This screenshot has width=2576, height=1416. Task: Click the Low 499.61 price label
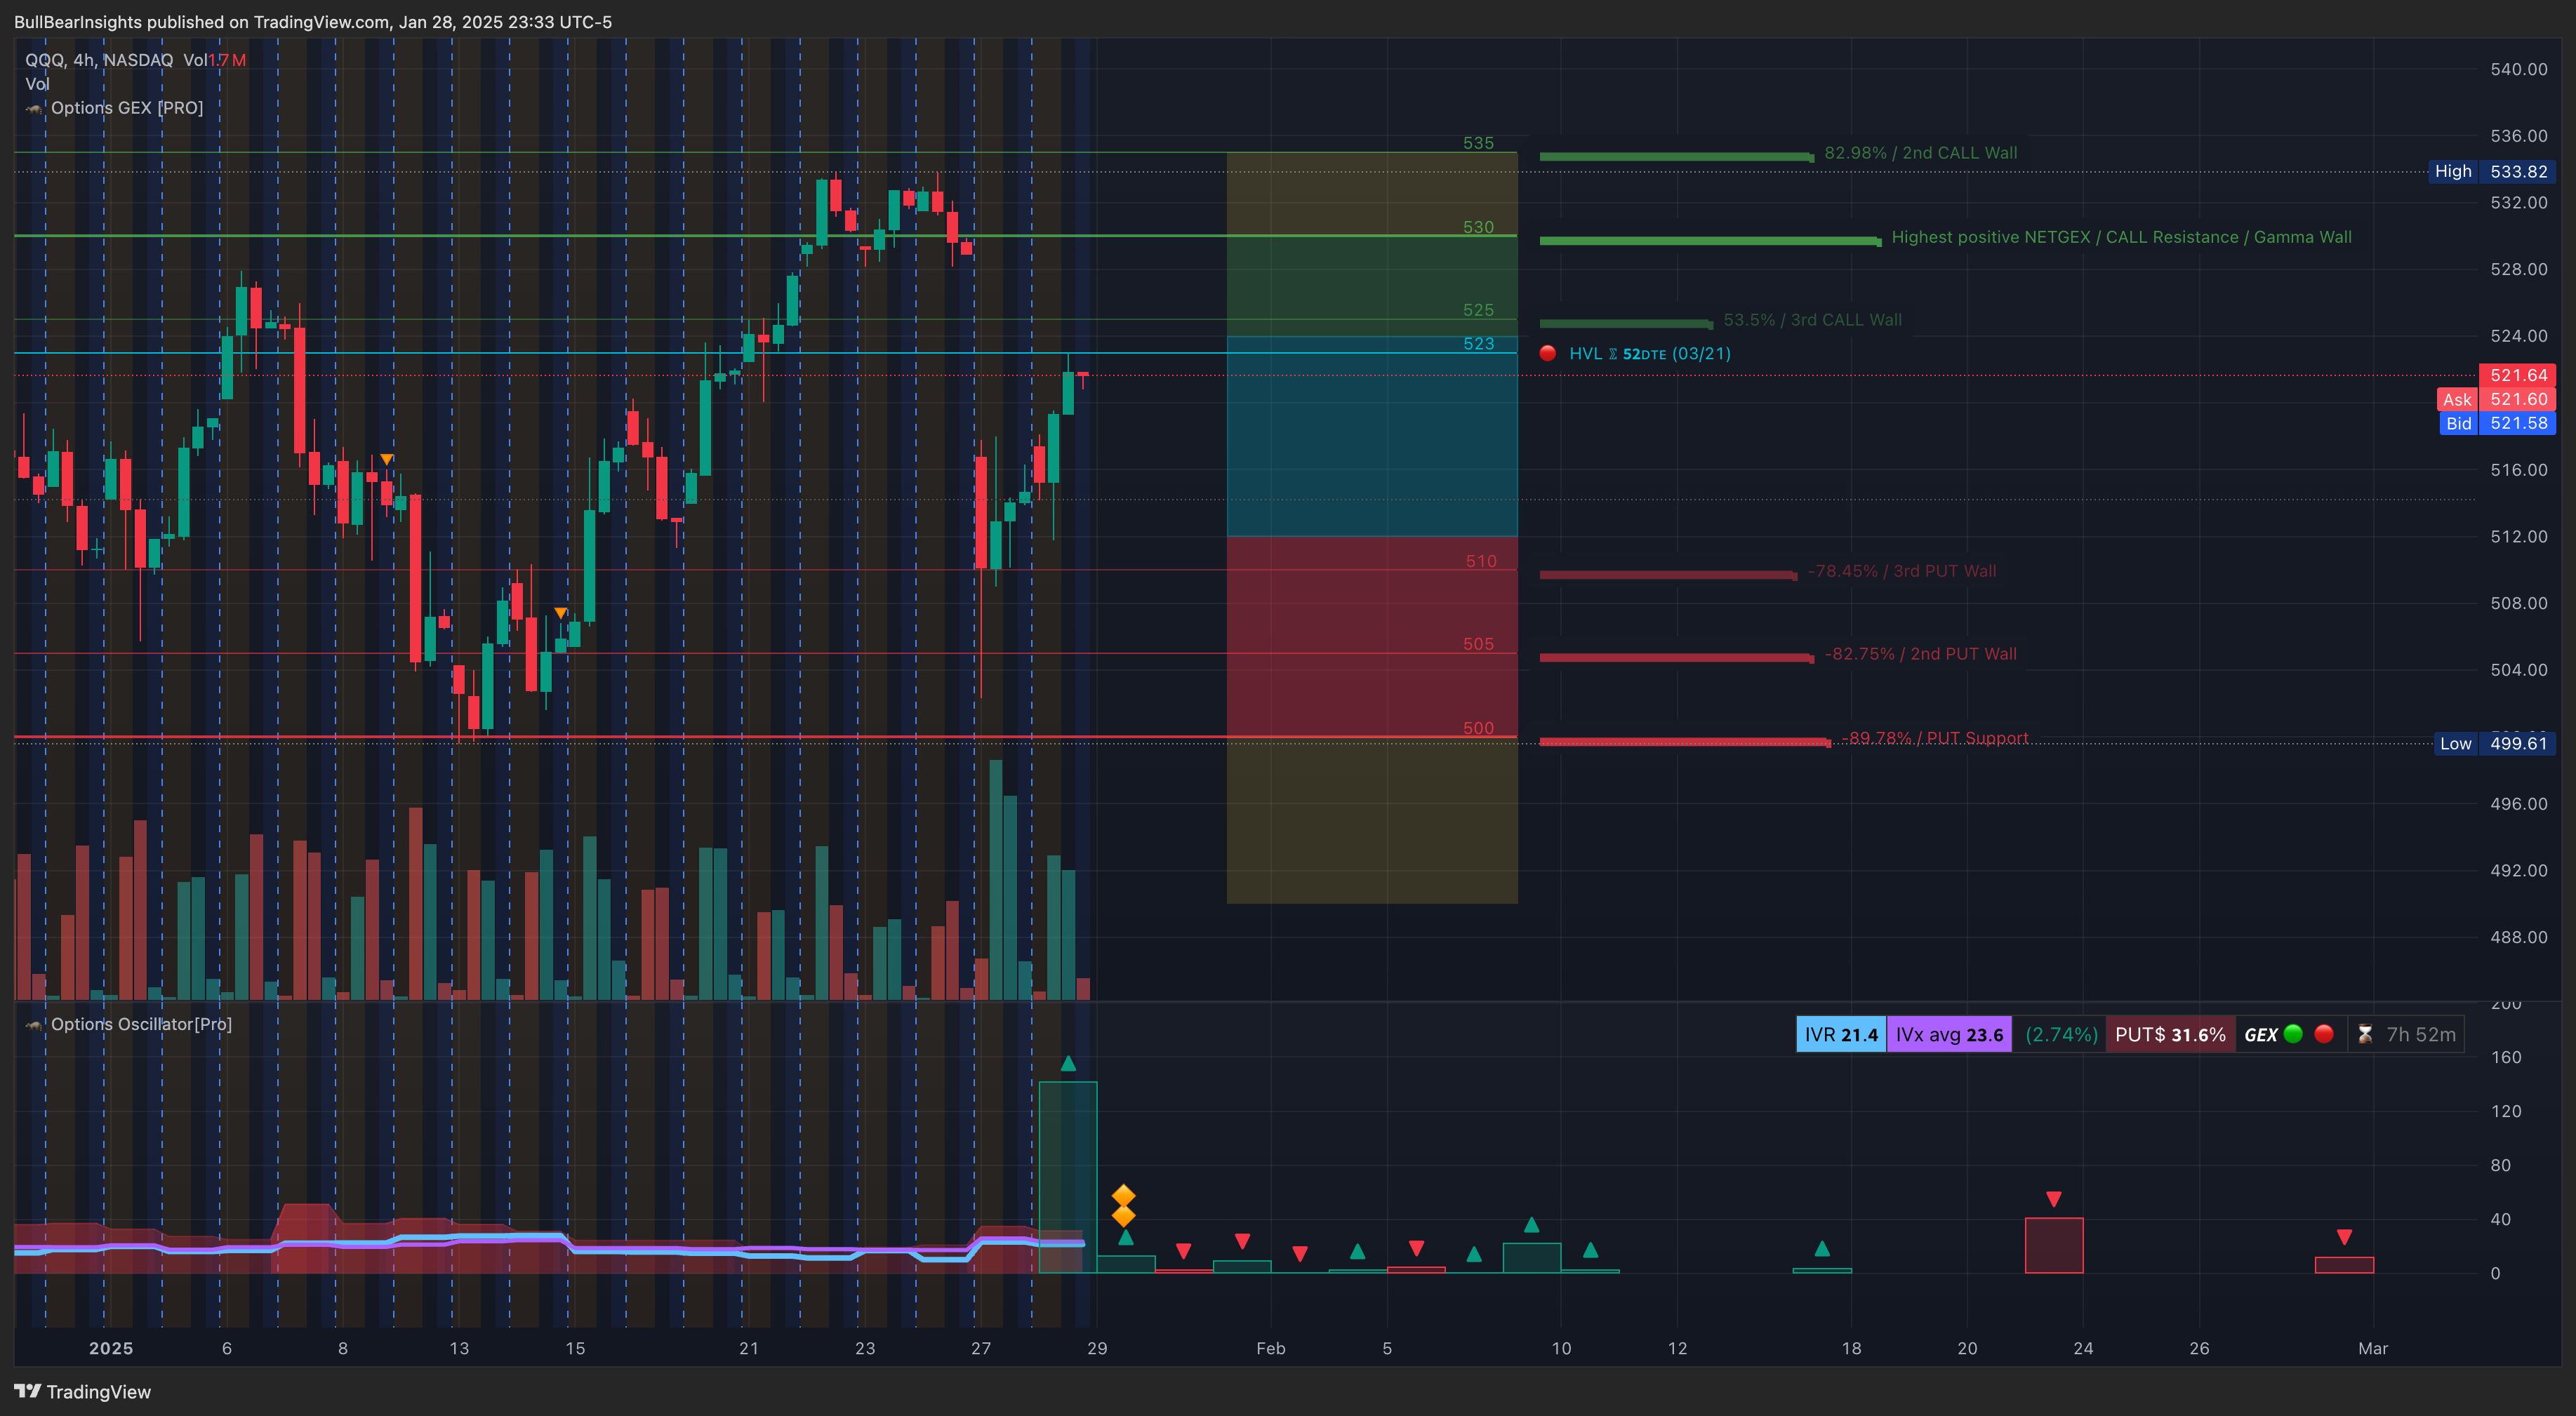(x=2494, y=743)
